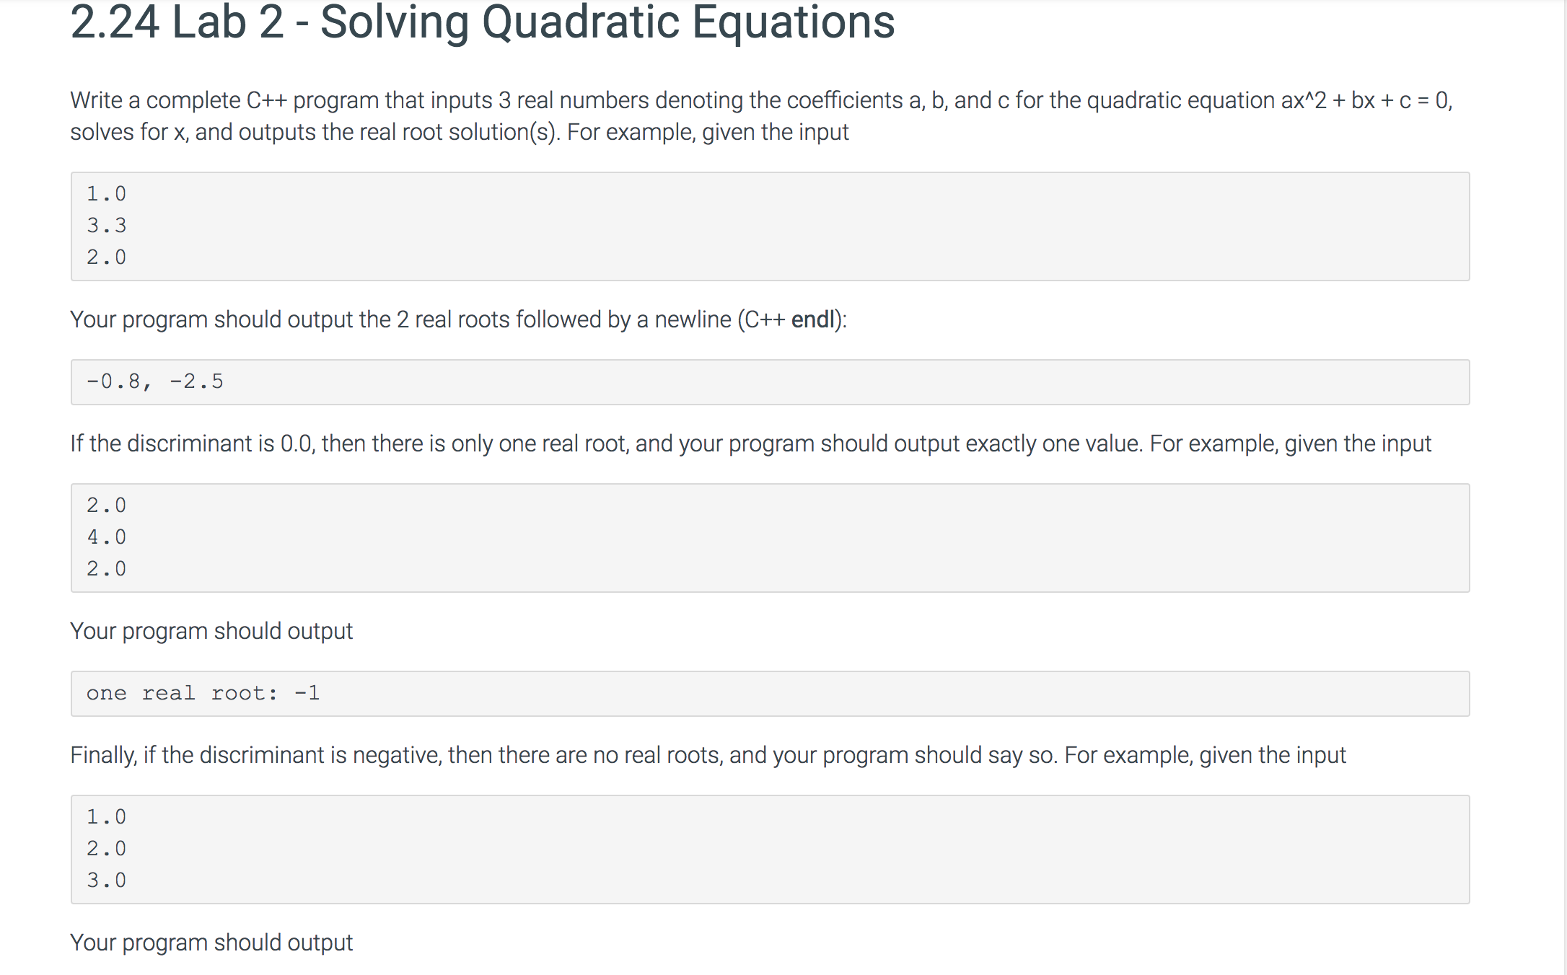Screen dimensions: 1567x975
Task: Click the last 'Your program should output' line
Action: pyautogui.click(x=211, y=943)
